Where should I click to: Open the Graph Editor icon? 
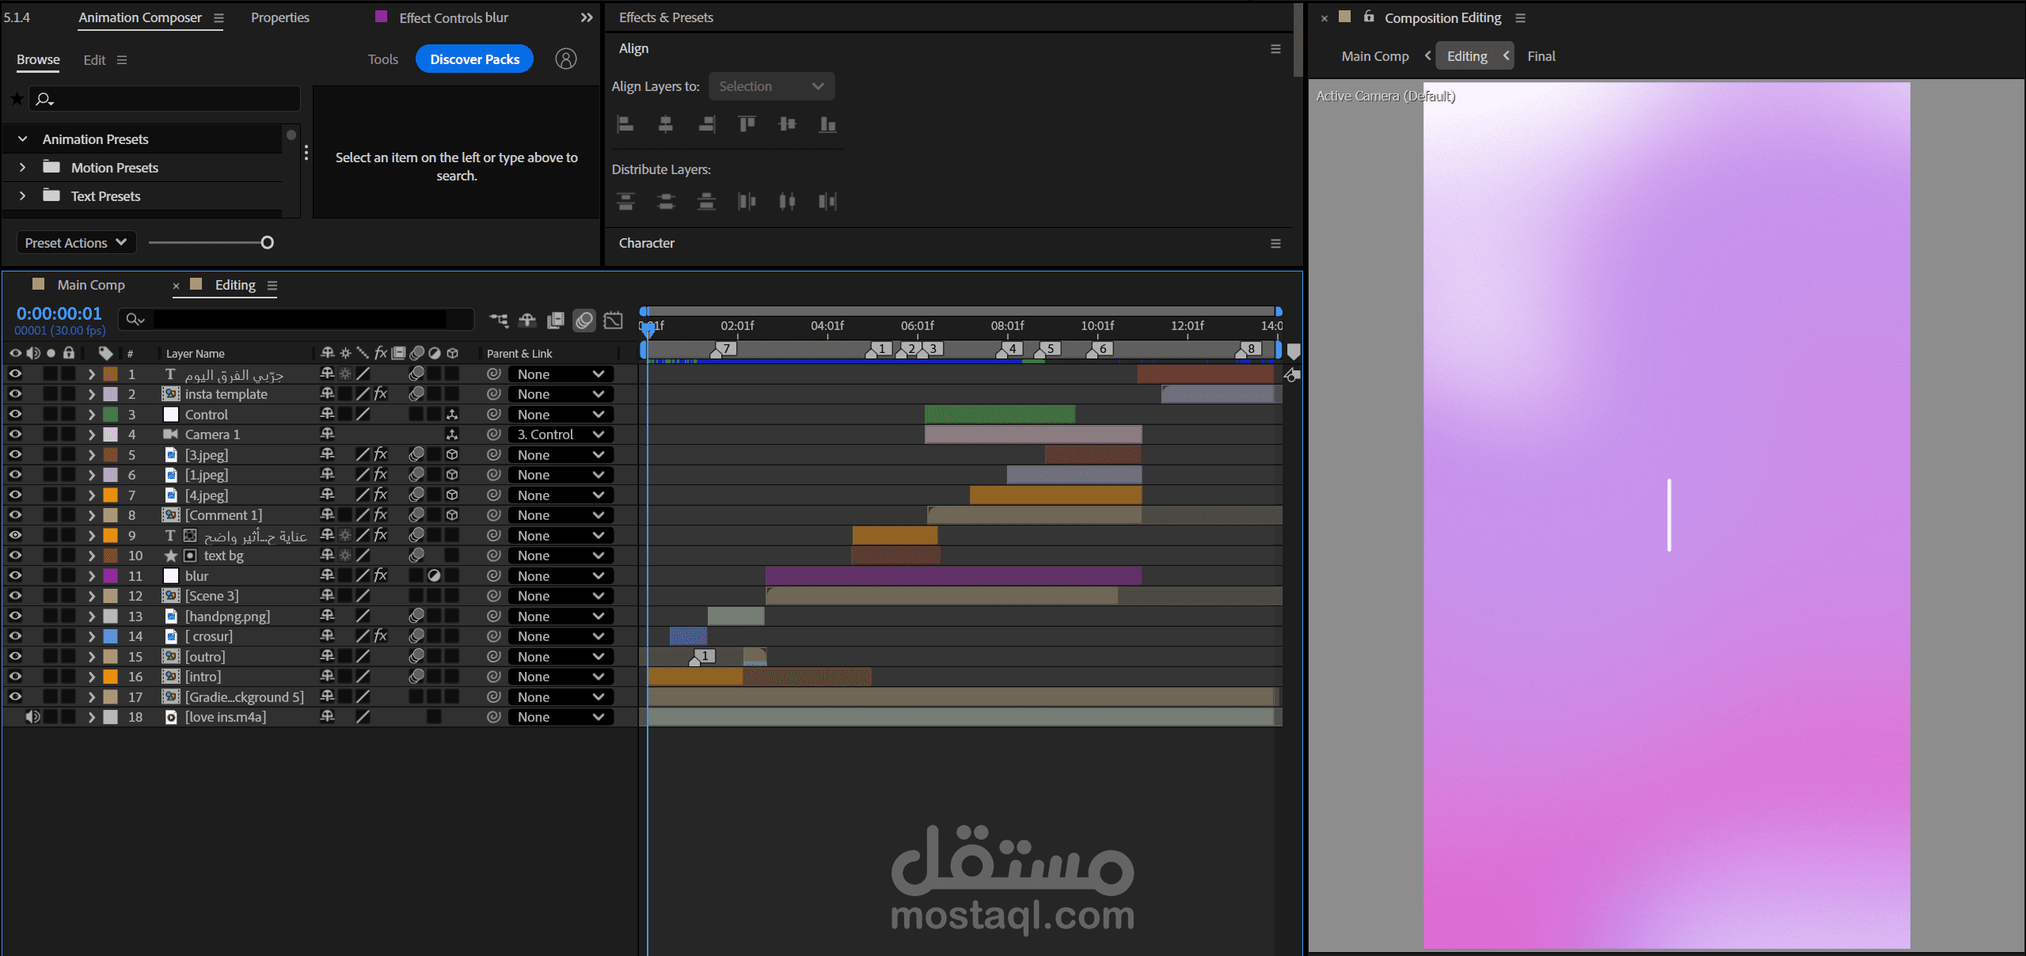tap(614, 320)
